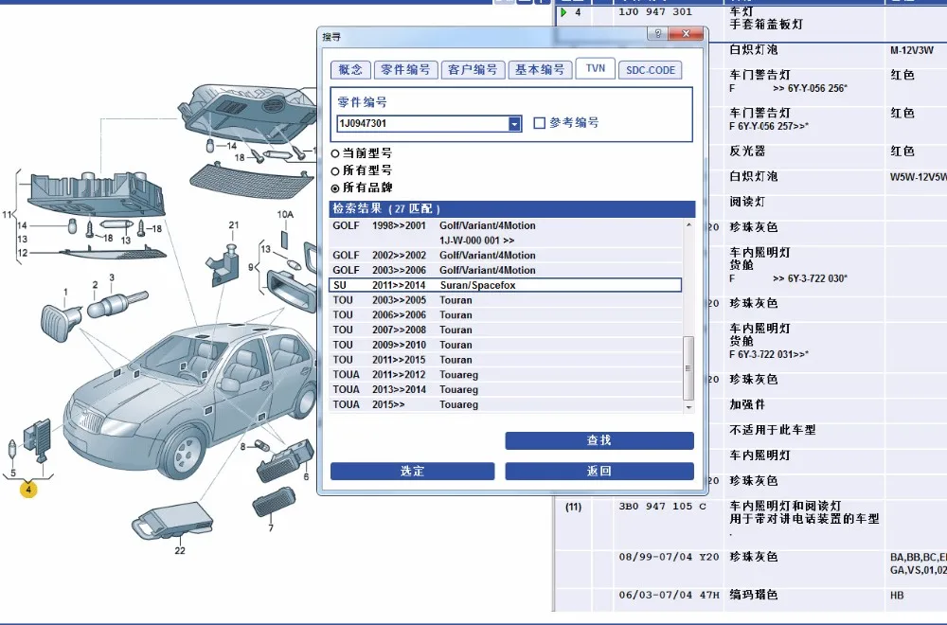This screenshot has height=625, width=947.
Task: Select the 所有型号 radio option
Action: [x=335, y=170]
